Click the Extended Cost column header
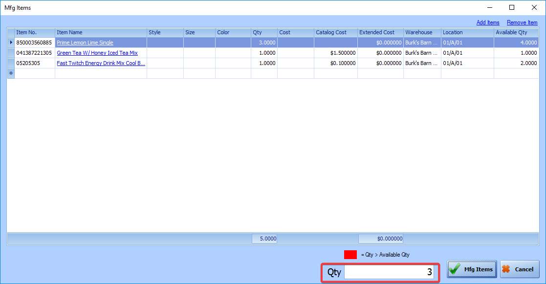 pyautogui.click(x=380, y=32)
